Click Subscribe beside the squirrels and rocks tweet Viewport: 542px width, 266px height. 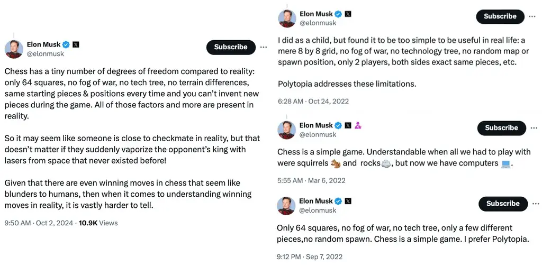pos(502,128)
